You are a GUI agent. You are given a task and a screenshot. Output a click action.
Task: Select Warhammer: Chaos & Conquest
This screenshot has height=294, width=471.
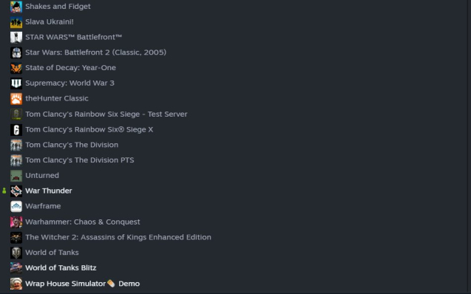pyautogui.click(x=83, y=222)
